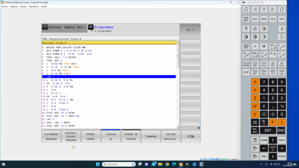This screenshot has width=299, height=168.
Task: Click the STOP key on keypad
Action: [246, 72]
